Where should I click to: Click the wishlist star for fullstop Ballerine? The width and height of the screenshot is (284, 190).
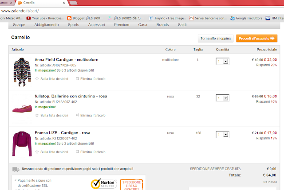37,115
